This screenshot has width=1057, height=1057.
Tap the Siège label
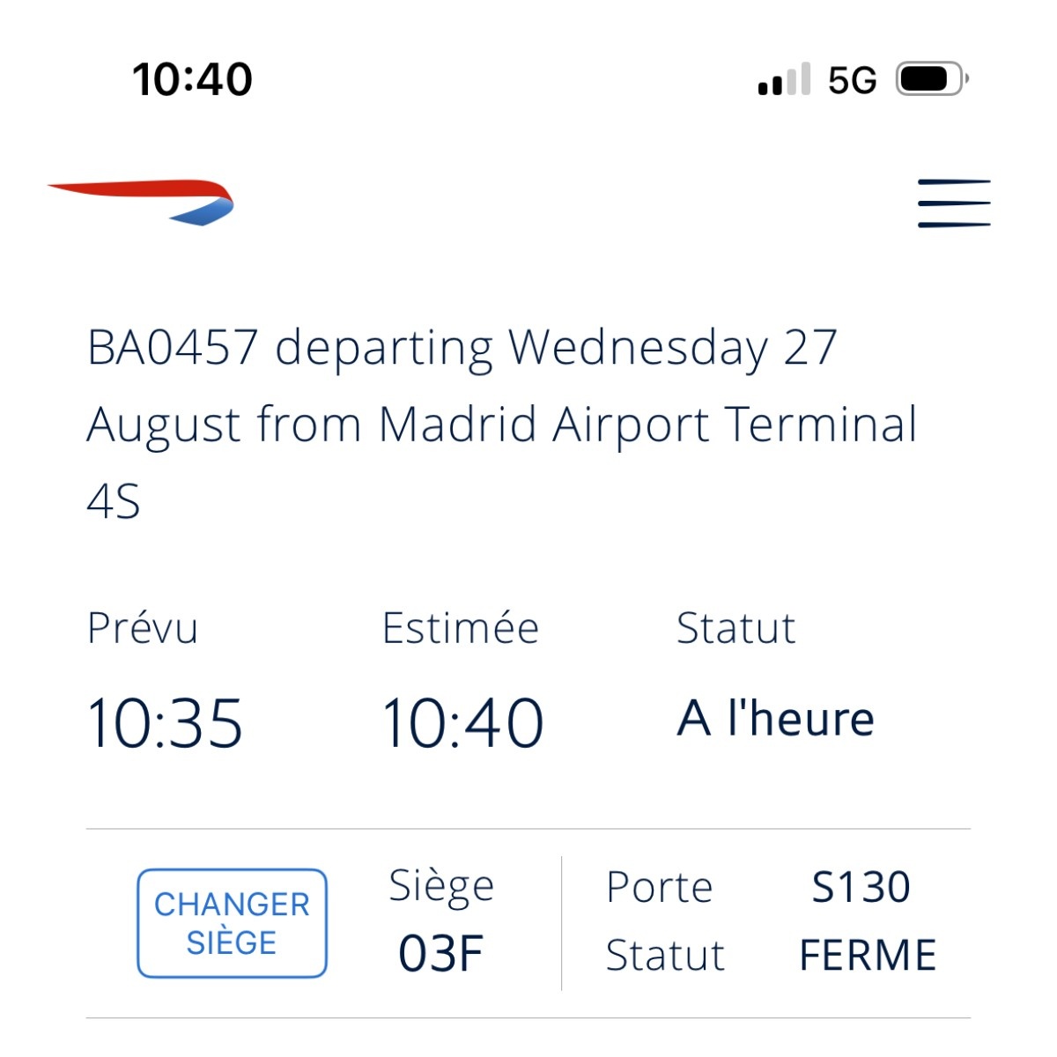tap(441, 886)
